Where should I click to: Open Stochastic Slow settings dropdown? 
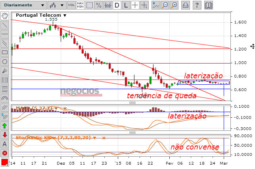click(x=94, y=138)
